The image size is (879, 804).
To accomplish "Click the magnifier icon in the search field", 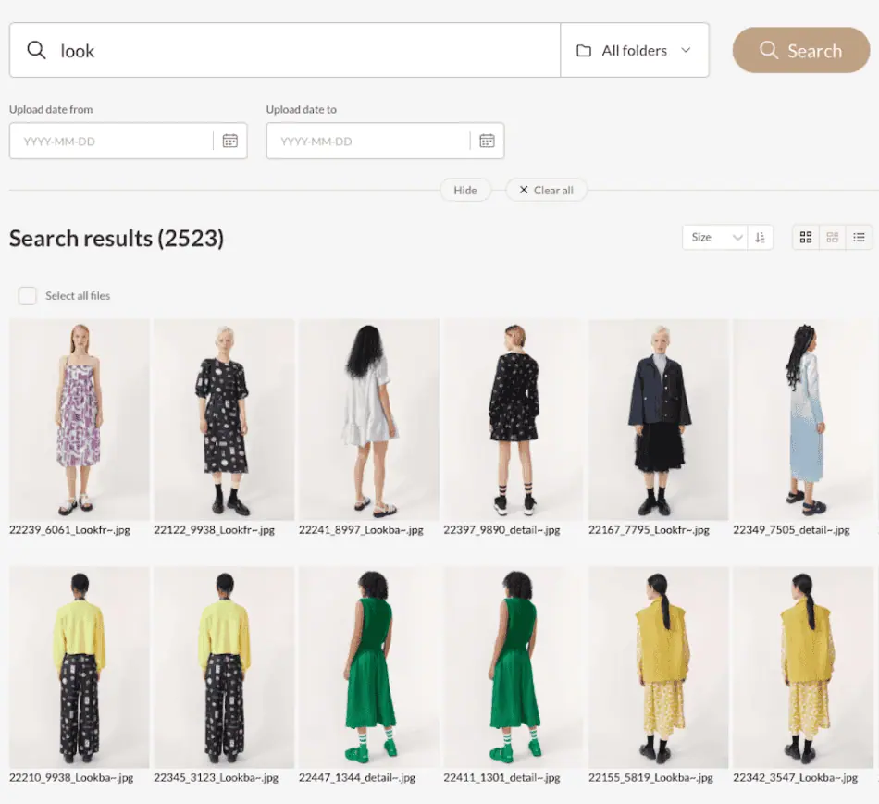I will click(x=36, y=51).
